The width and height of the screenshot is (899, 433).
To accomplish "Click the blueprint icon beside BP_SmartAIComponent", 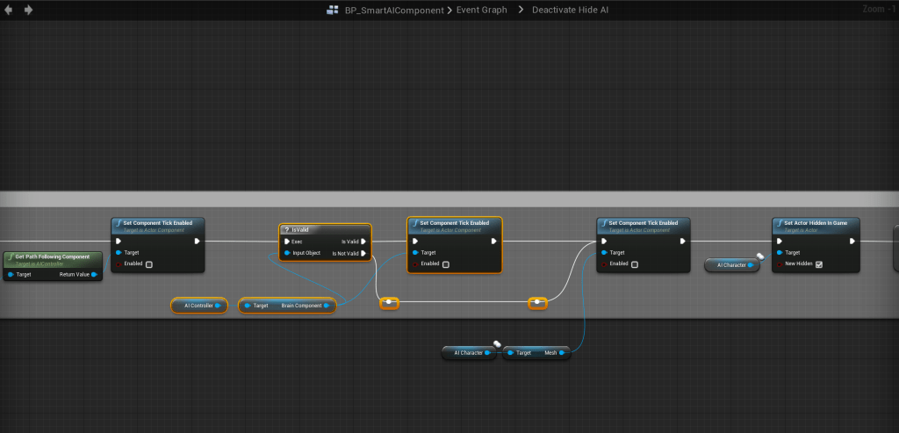I will coord(332,10).
